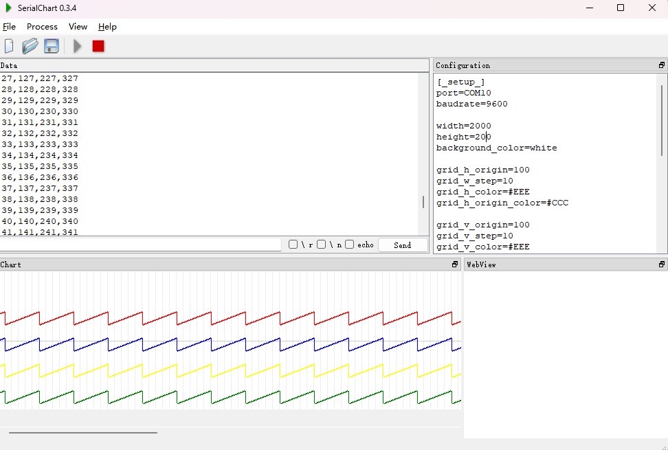Start acquisition with gray play icon
The image size is (668, 450).
(x=77, y=46)
